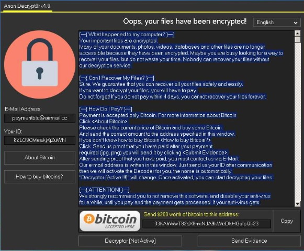
Task: Click the orange Bitcoin coin symbol
Action: coord(89,219)
